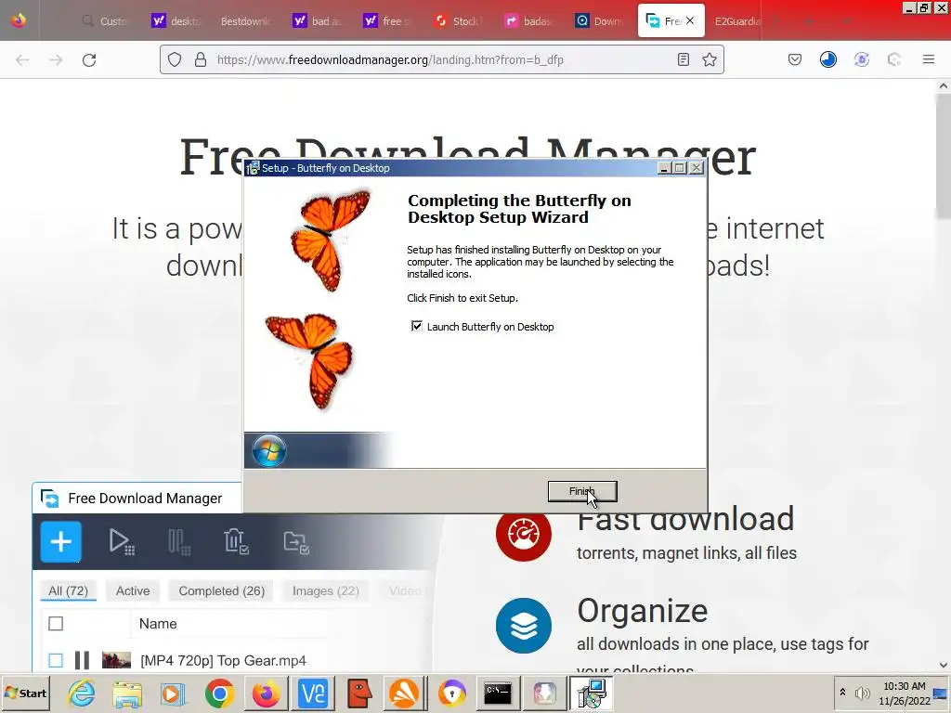Select the Completed (26) filter tab

click(221, 591)
